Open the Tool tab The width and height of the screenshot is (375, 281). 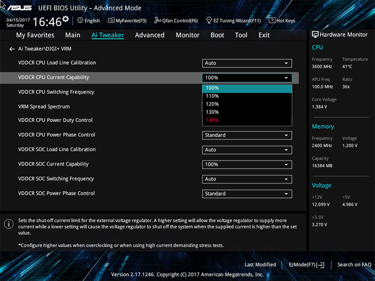[241, 35]
